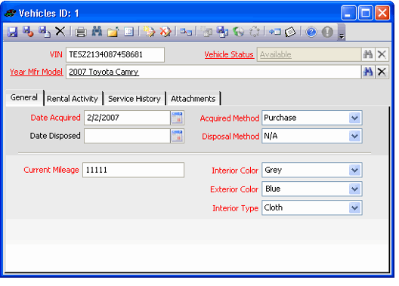Click the car icon in title bar
The width and height of the screenshot is (399, 286).
(10, 13)
